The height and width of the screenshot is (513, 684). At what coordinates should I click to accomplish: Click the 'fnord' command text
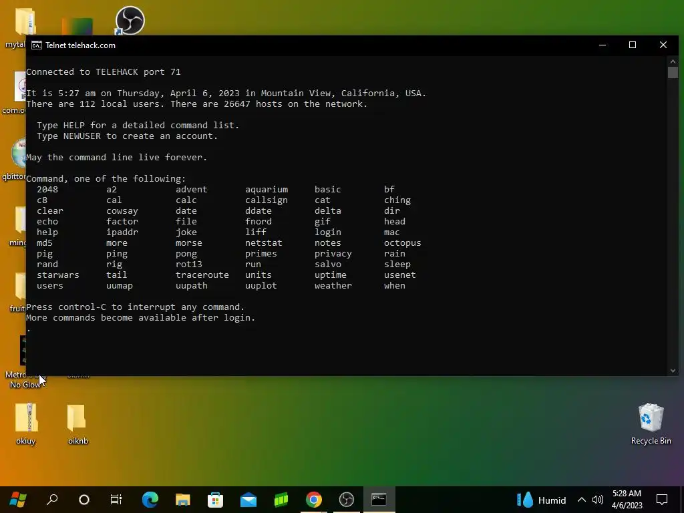259,222
